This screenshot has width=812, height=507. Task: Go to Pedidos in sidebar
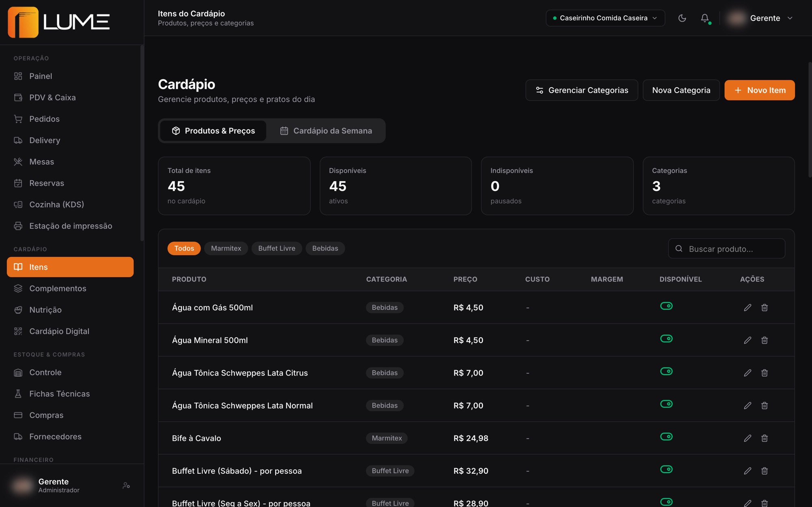coord(70,119)
